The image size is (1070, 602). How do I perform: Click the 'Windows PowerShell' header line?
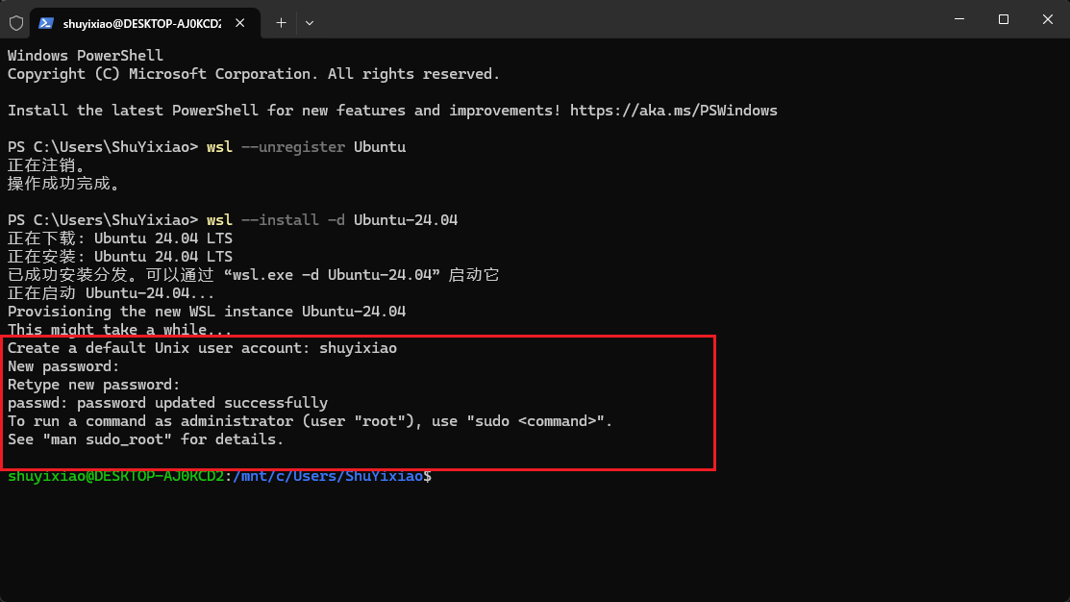(86, 56)
